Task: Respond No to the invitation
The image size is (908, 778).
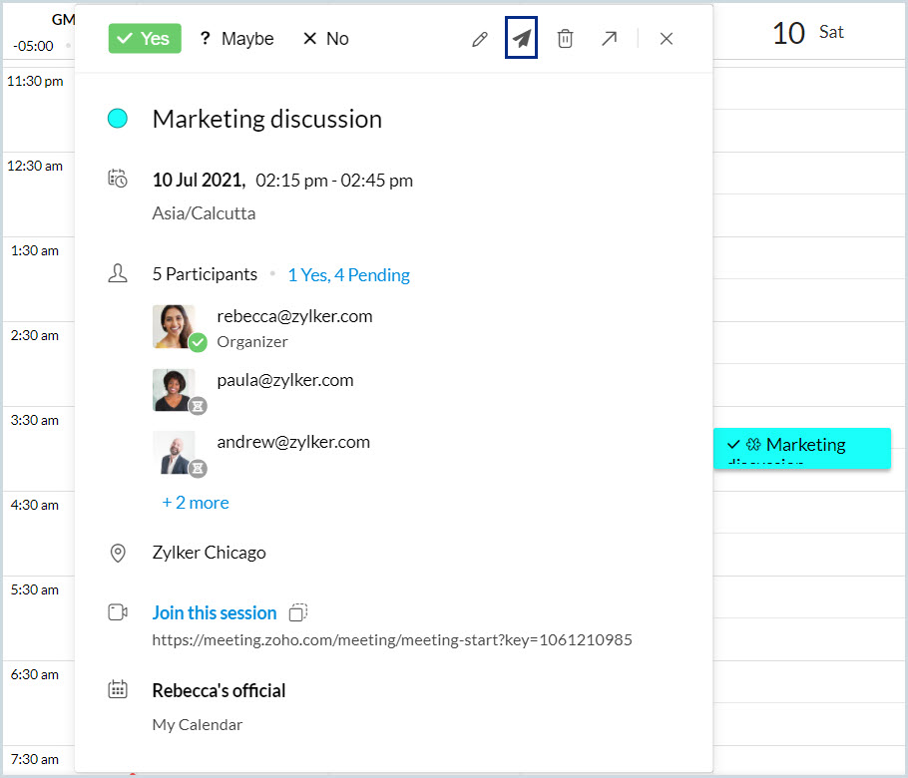Action: click(325, 39)
